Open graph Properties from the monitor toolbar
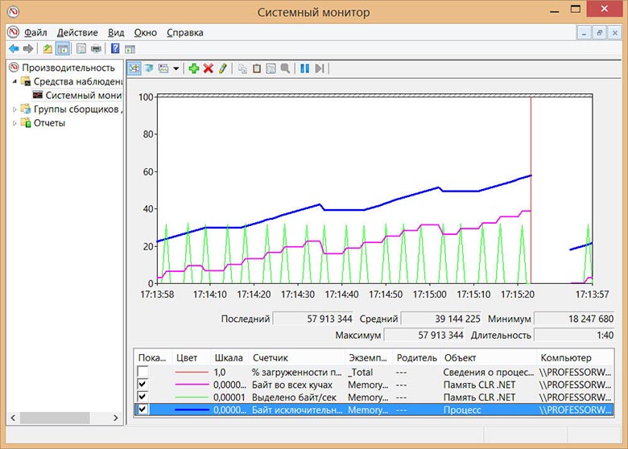The width and height of the screenshot is (628, 449). [271, 68]
